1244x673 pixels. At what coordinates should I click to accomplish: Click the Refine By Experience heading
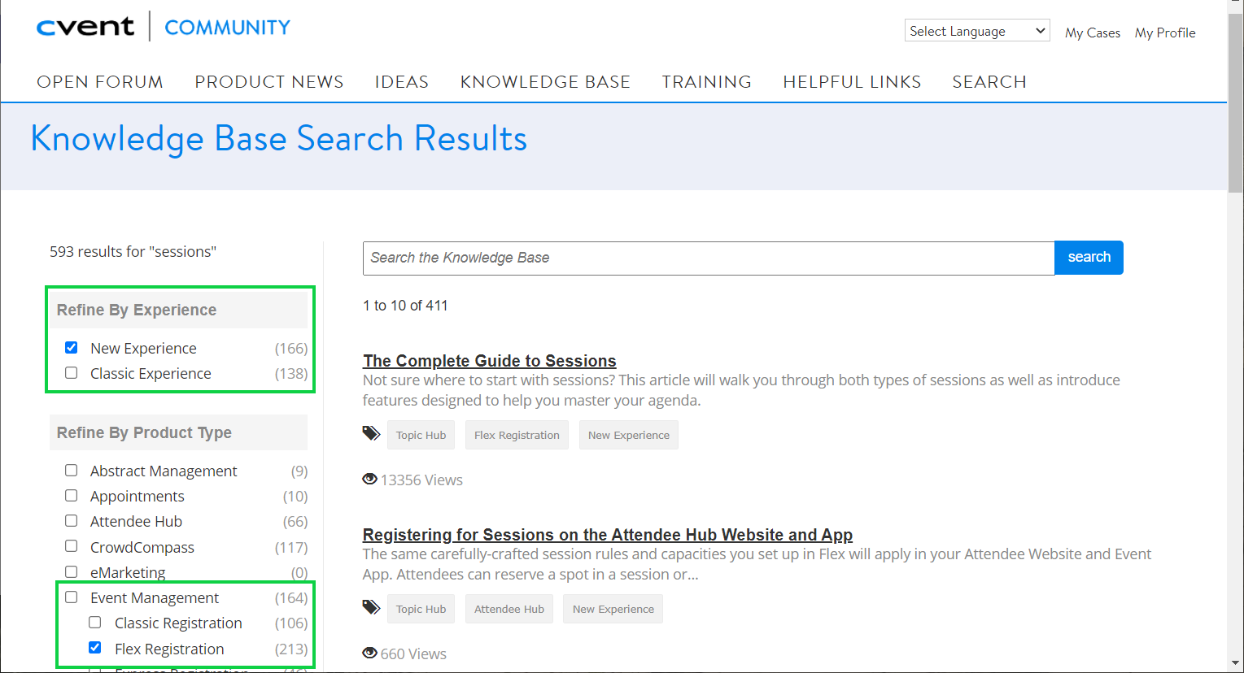pos(137,310)
